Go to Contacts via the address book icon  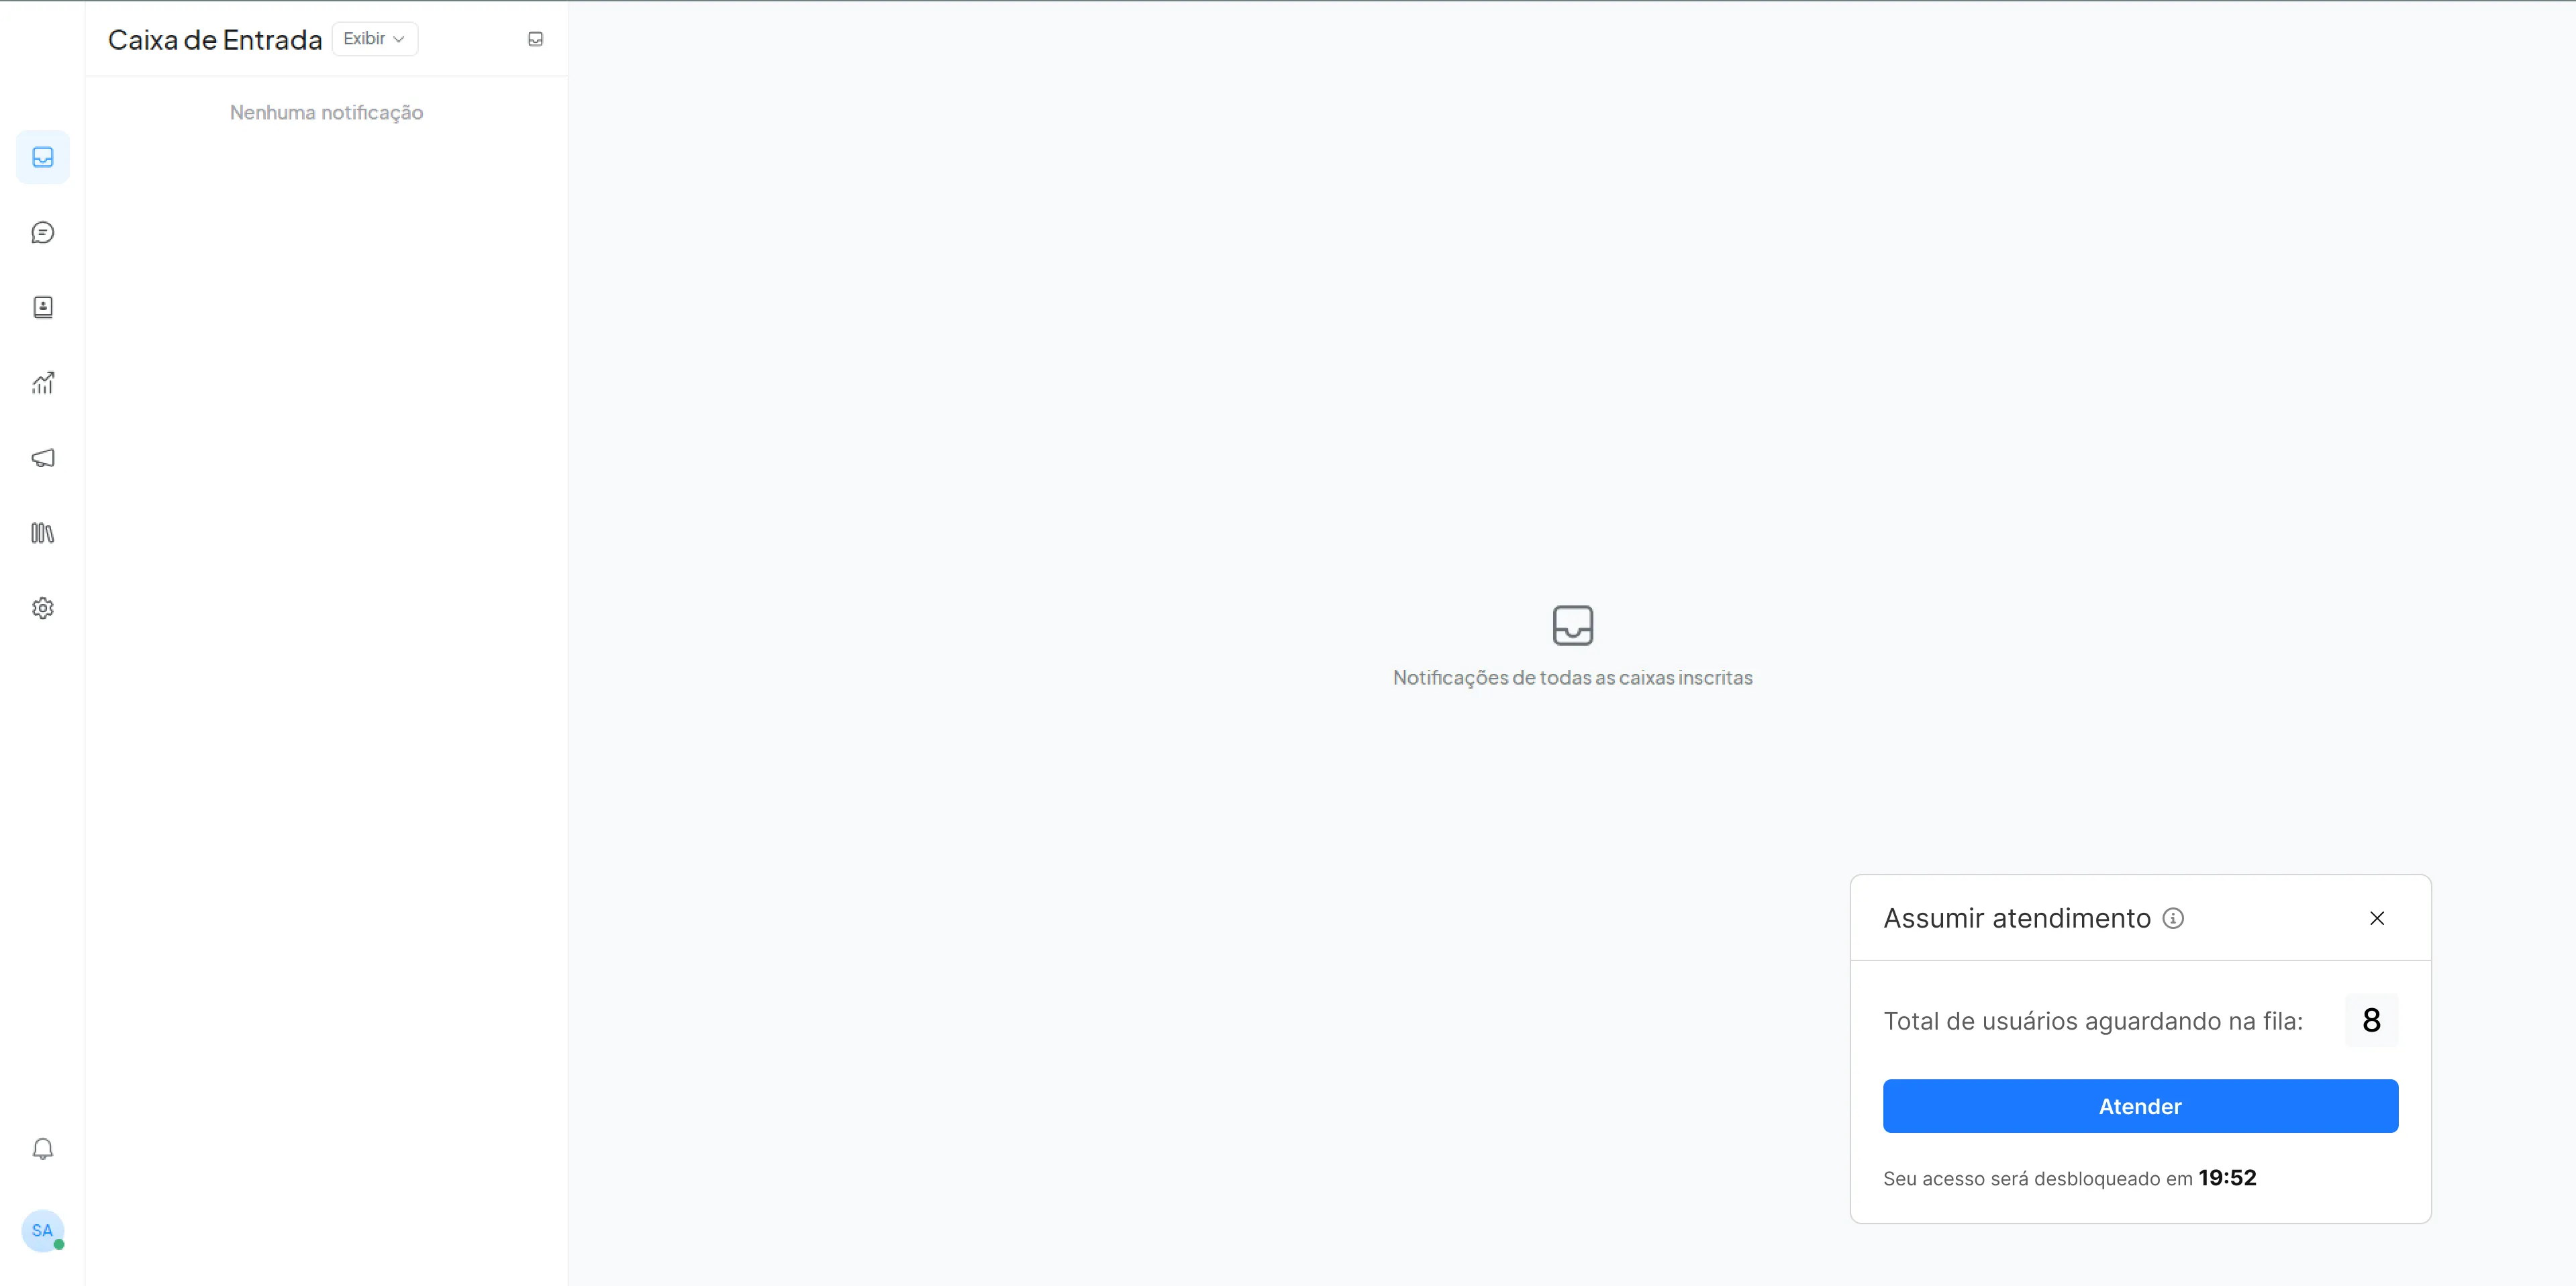43,307
